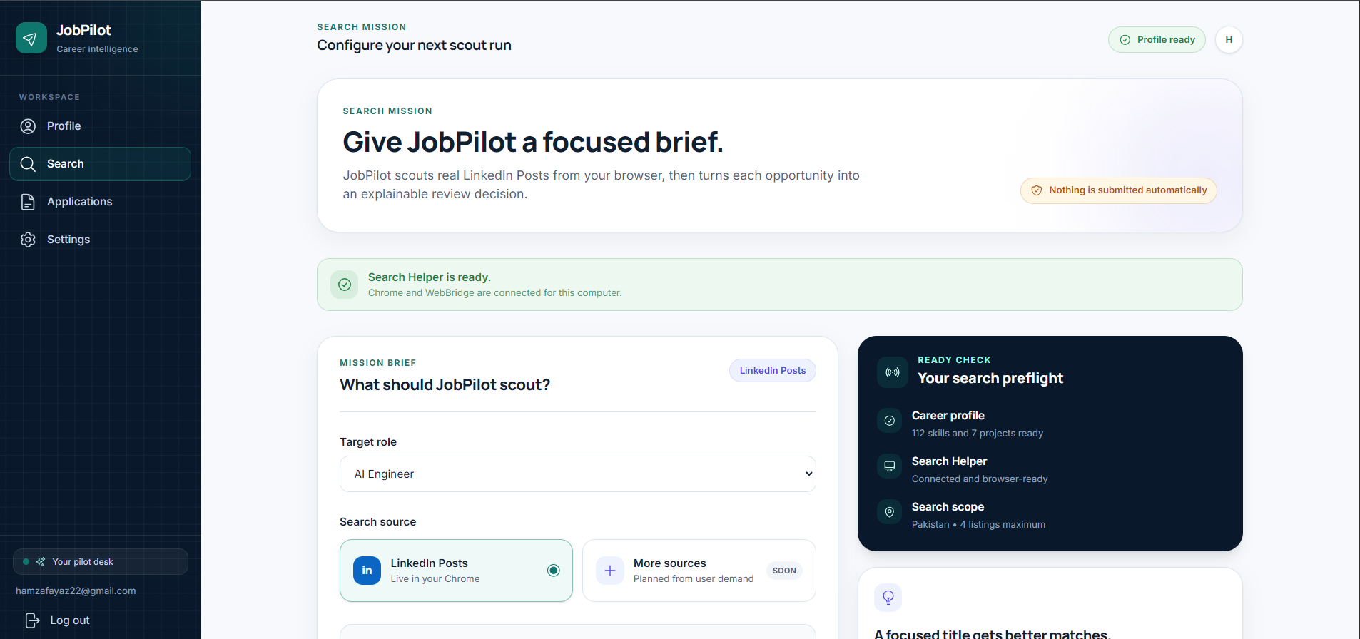Click the 'Career intelligence' tagline

point(98,49)
